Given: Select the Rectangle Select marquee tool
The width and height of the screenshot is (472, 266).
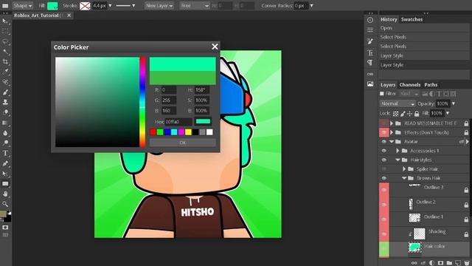Looking at the screenshot, I should click(5, 31).
